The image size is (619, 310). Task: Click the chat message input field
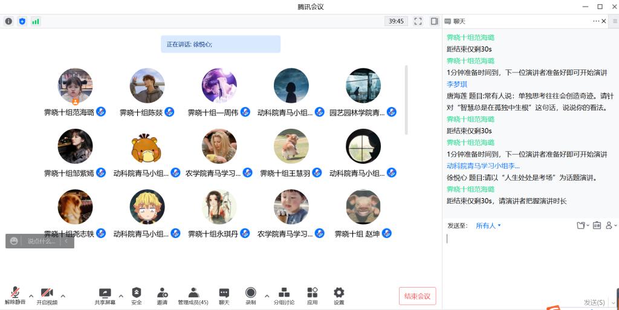tap(526, 260)
